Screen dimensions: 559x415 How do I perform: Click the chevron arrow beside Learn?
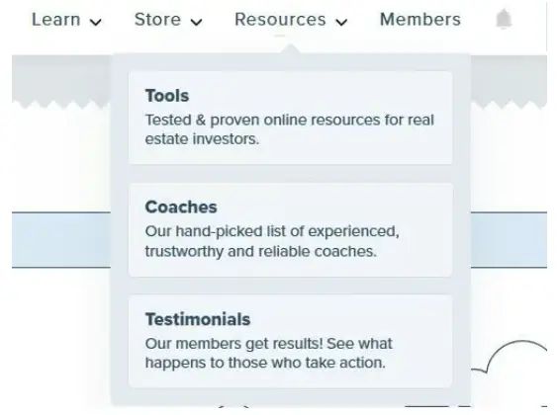(96, 23)
